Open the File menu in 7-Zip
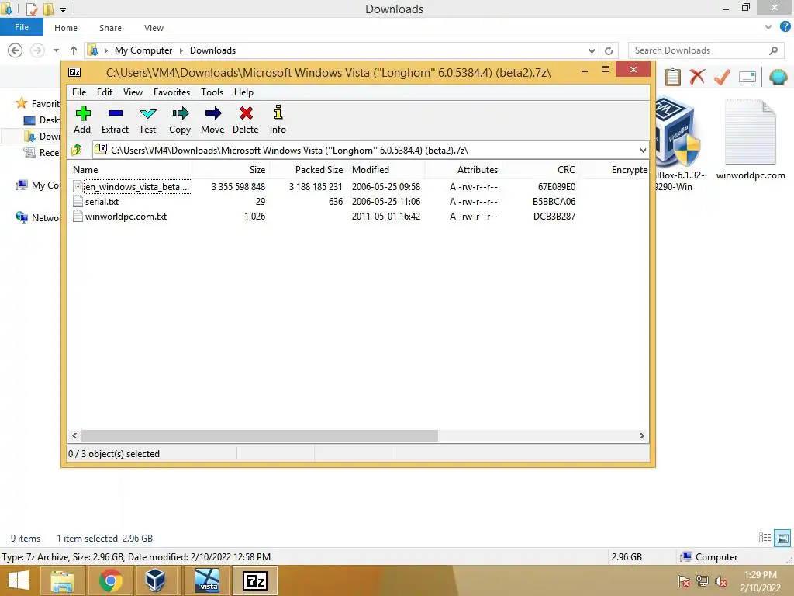794x596 pixels. coord(79,92)
